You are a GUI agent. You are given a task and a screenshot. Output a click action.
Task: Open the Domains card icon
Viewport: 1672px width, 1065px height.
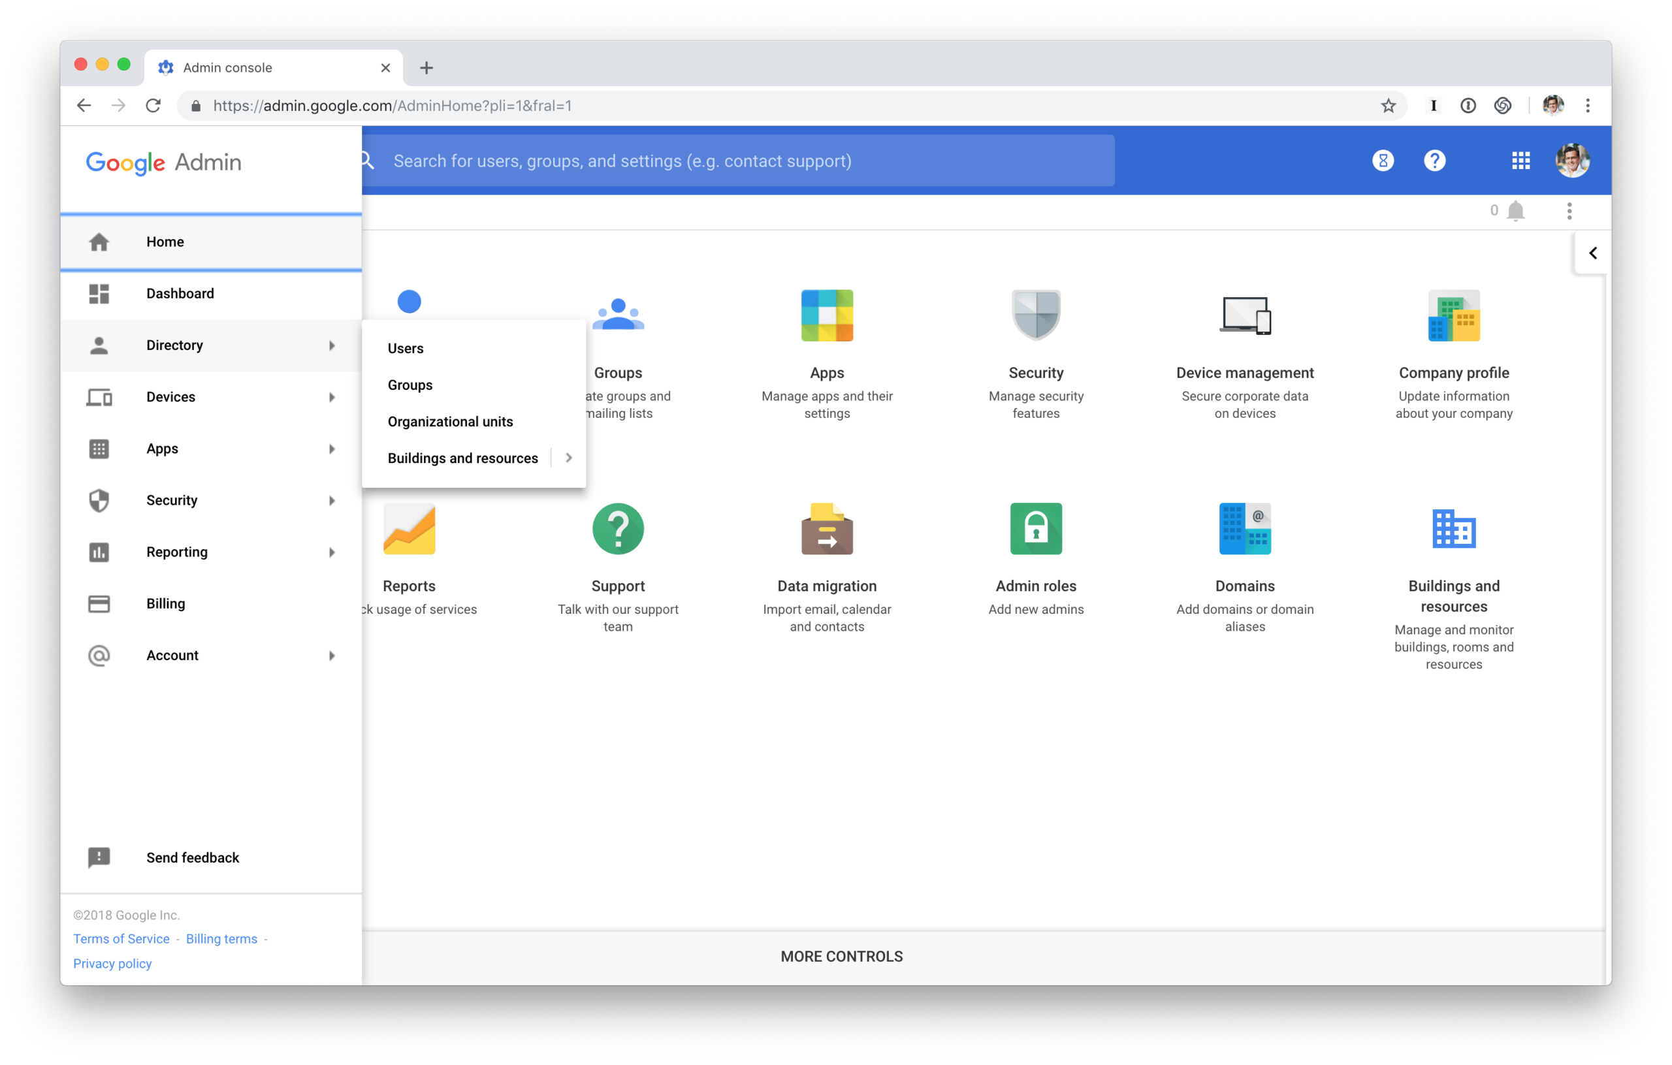[1245, 529]
